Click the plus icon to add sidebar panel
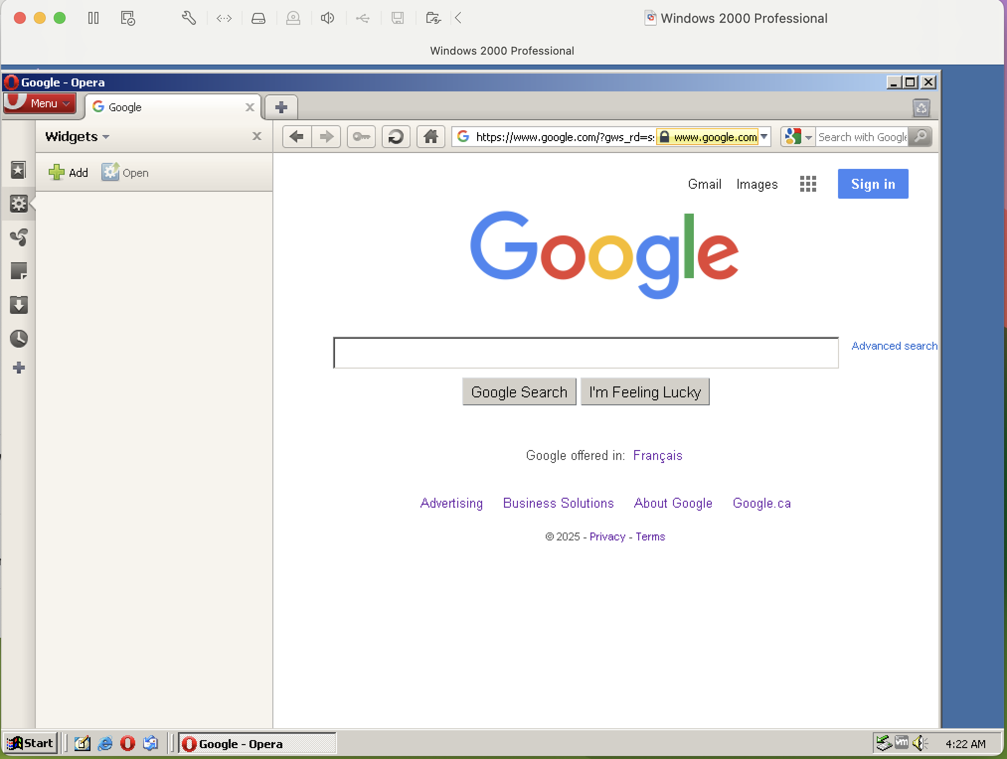The width and height of the screenshot is (1007, 759). pyautogui.click(x=18, y=368)
